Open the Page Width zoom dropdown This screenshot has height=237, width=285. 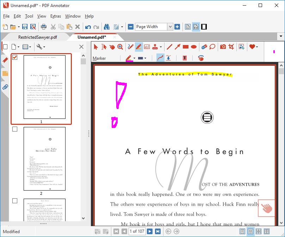coord(170,27)
